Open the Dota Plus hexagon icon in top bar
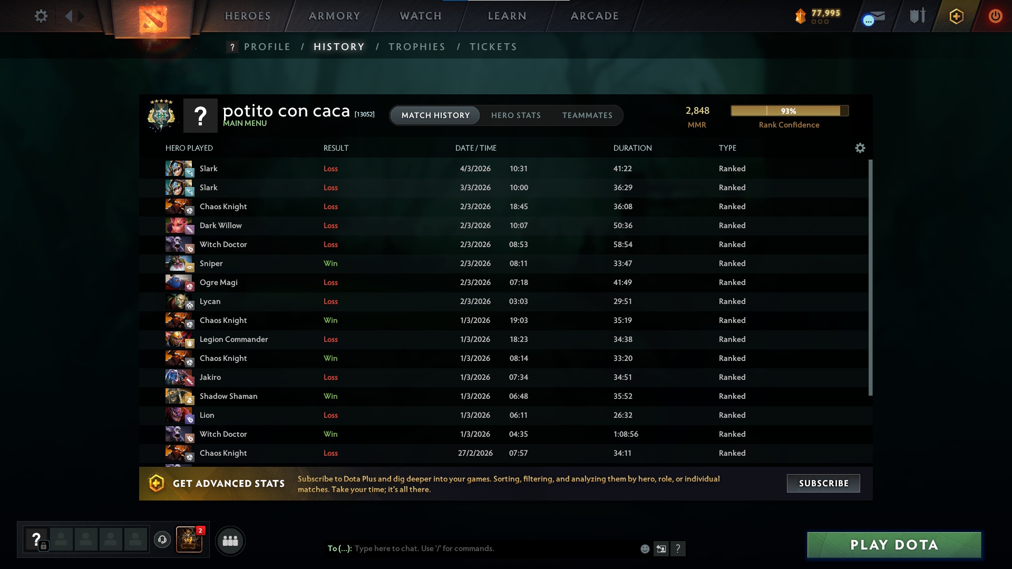This screenshot has height=569, width=1012. (957, 16)
